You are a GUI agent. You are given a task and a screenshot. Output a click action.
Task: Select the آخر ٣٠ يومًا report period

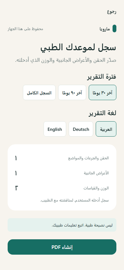pos(102,92)
